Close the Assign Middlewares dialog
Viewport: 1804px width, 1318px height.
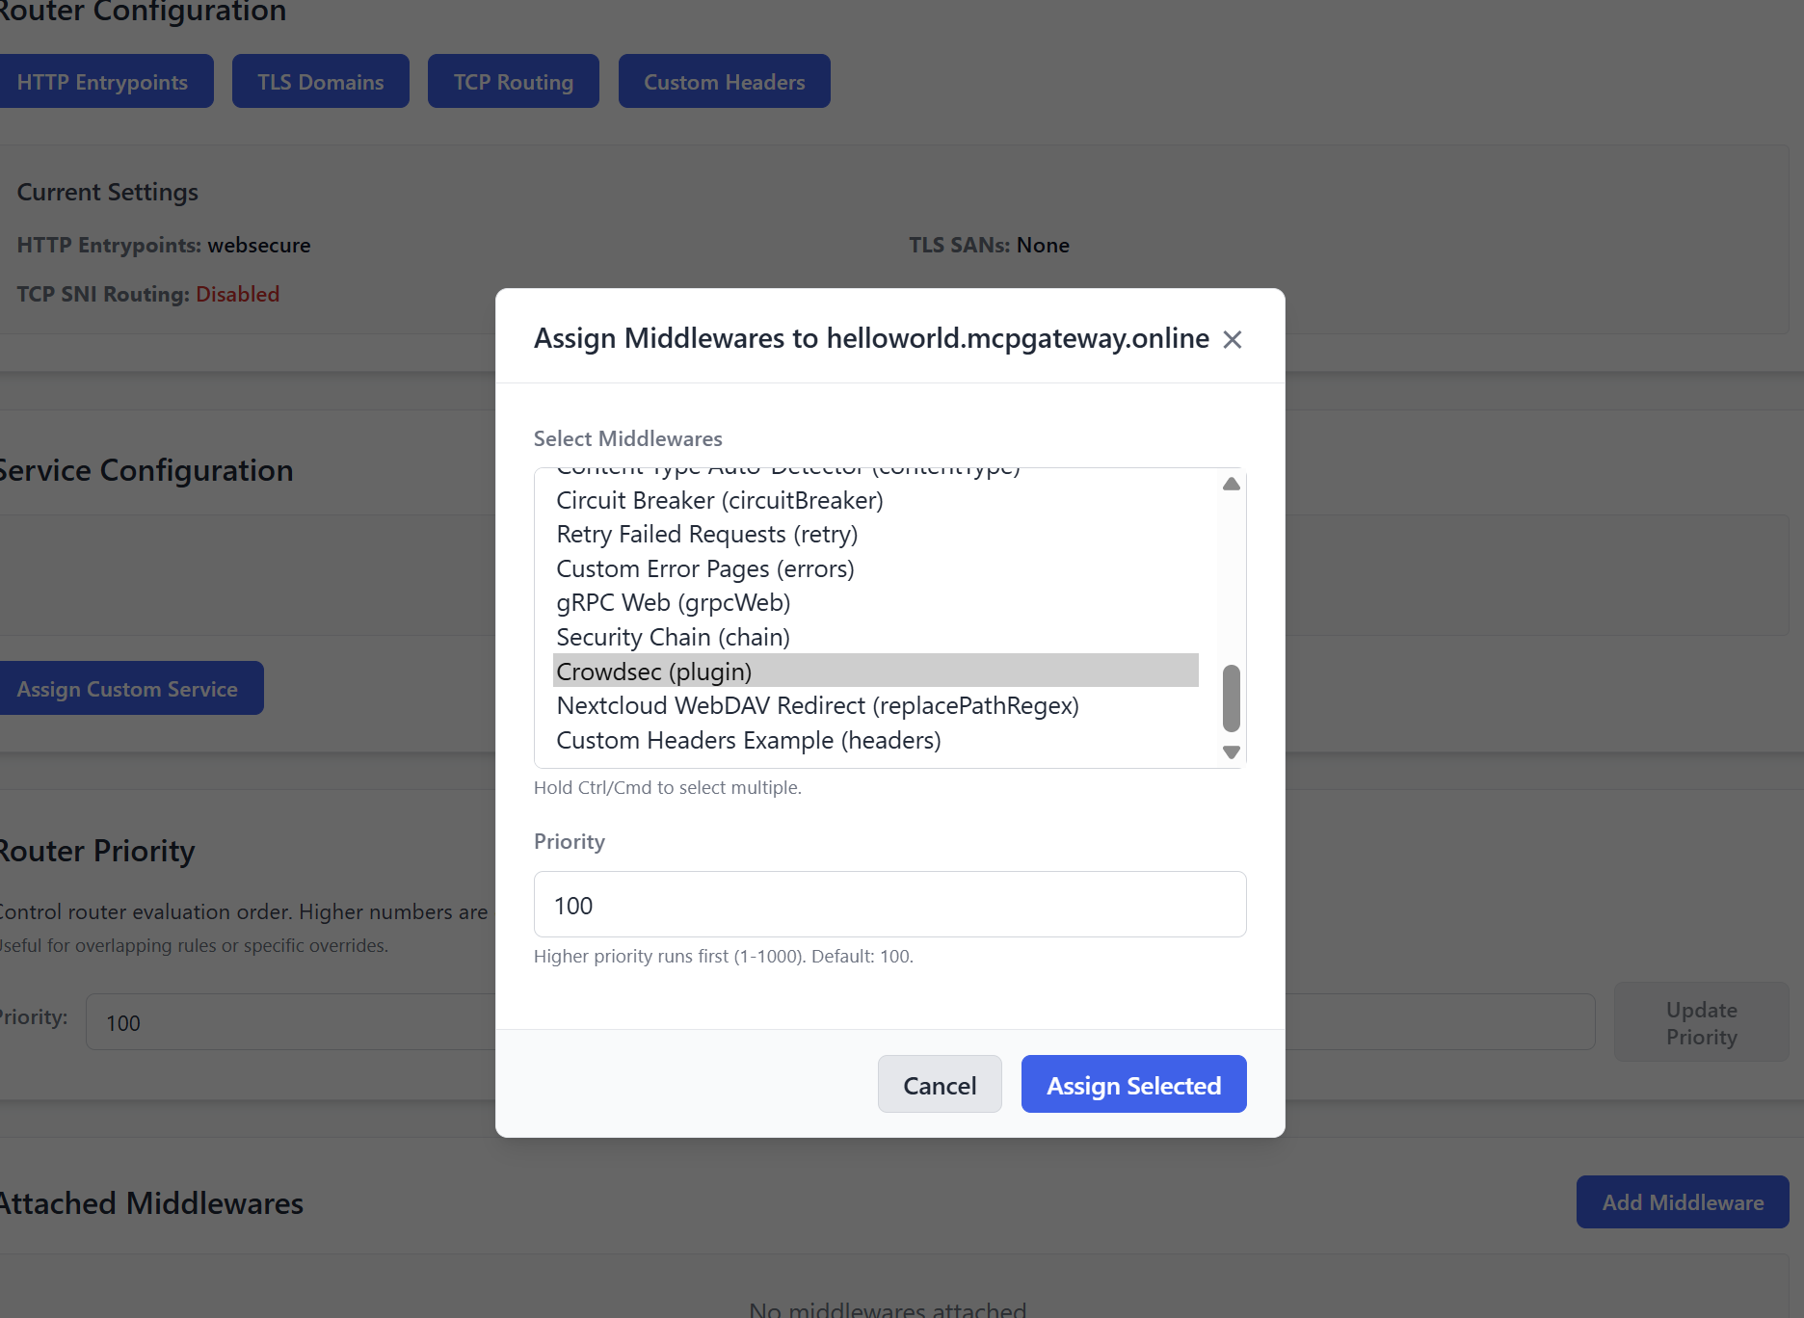[1232, 339]
